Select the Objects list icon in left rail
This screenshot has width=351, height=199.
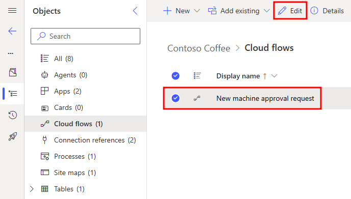coord(13,93)
